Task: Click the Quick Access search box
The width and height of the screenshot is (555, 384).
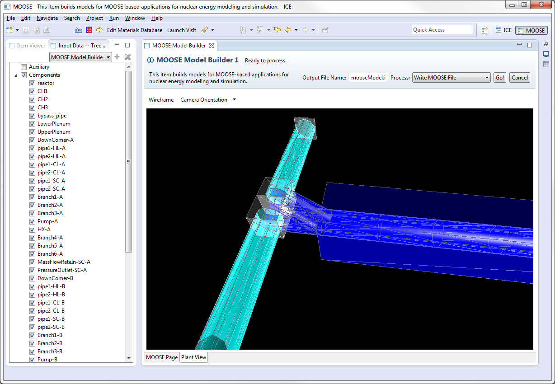Action: point(442,30)
